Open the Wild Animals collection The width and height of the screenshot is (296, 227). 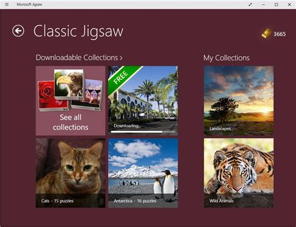click(x=239, y=173)
